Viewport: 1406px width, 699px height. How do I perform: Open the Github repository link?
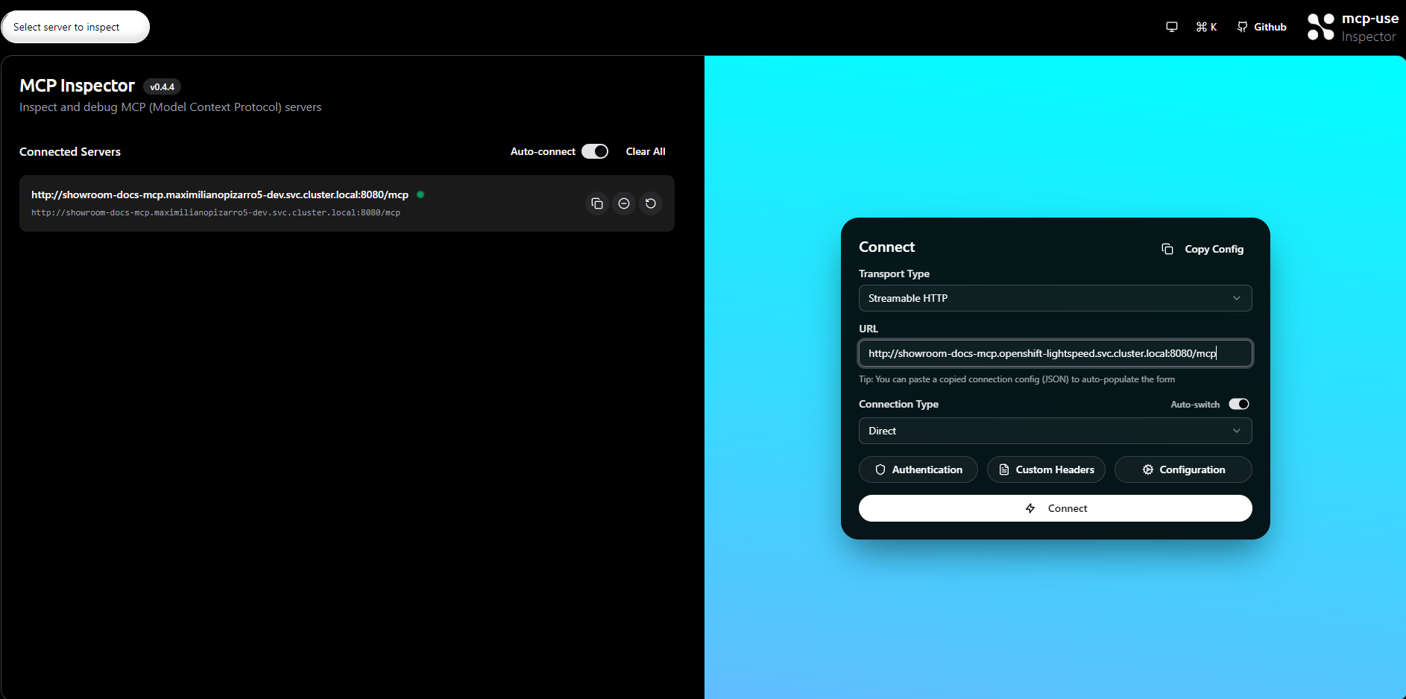coord(1261,27)
